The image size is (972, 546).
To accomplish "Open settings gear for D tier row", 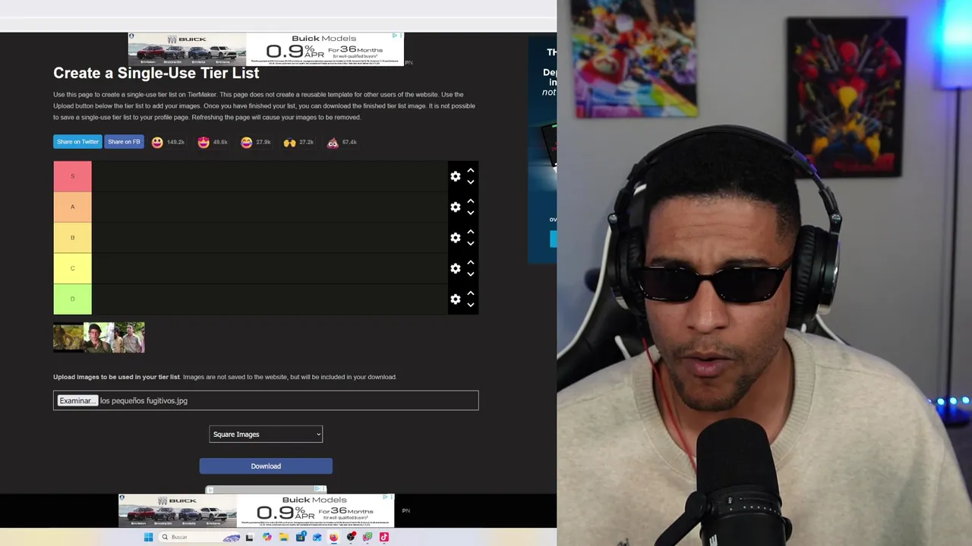I will 455,299.
